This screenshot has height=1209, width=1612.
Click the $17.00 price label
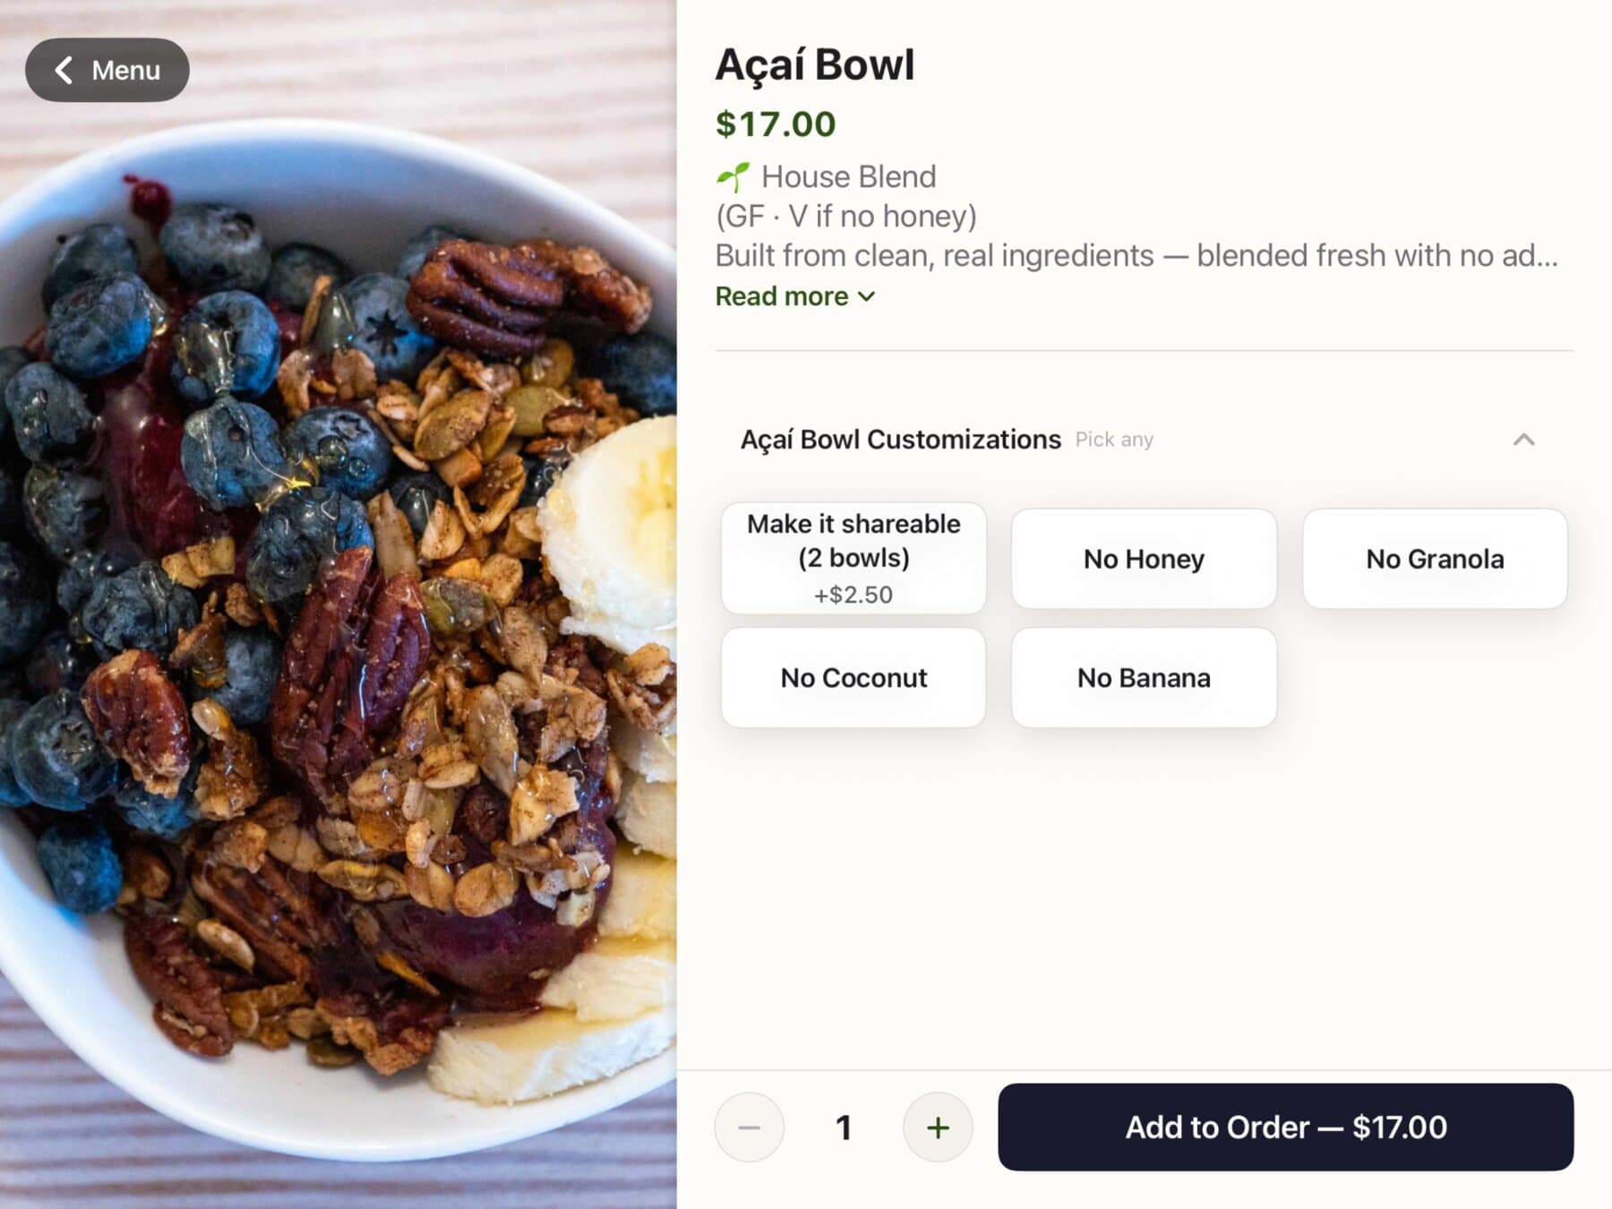776,124
